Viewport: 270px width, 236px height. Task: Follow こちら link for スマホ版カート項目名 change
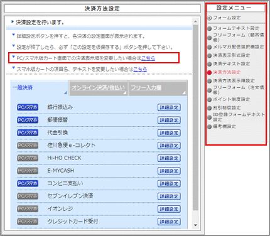click(140, 69)
